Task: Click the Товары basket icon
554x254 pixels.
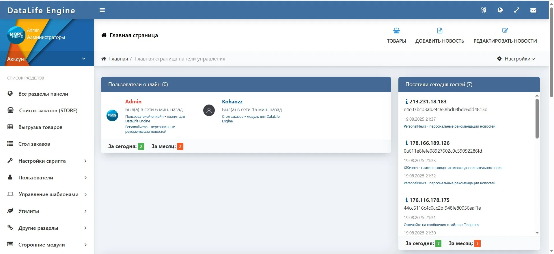Action: (x=396, y=31)
